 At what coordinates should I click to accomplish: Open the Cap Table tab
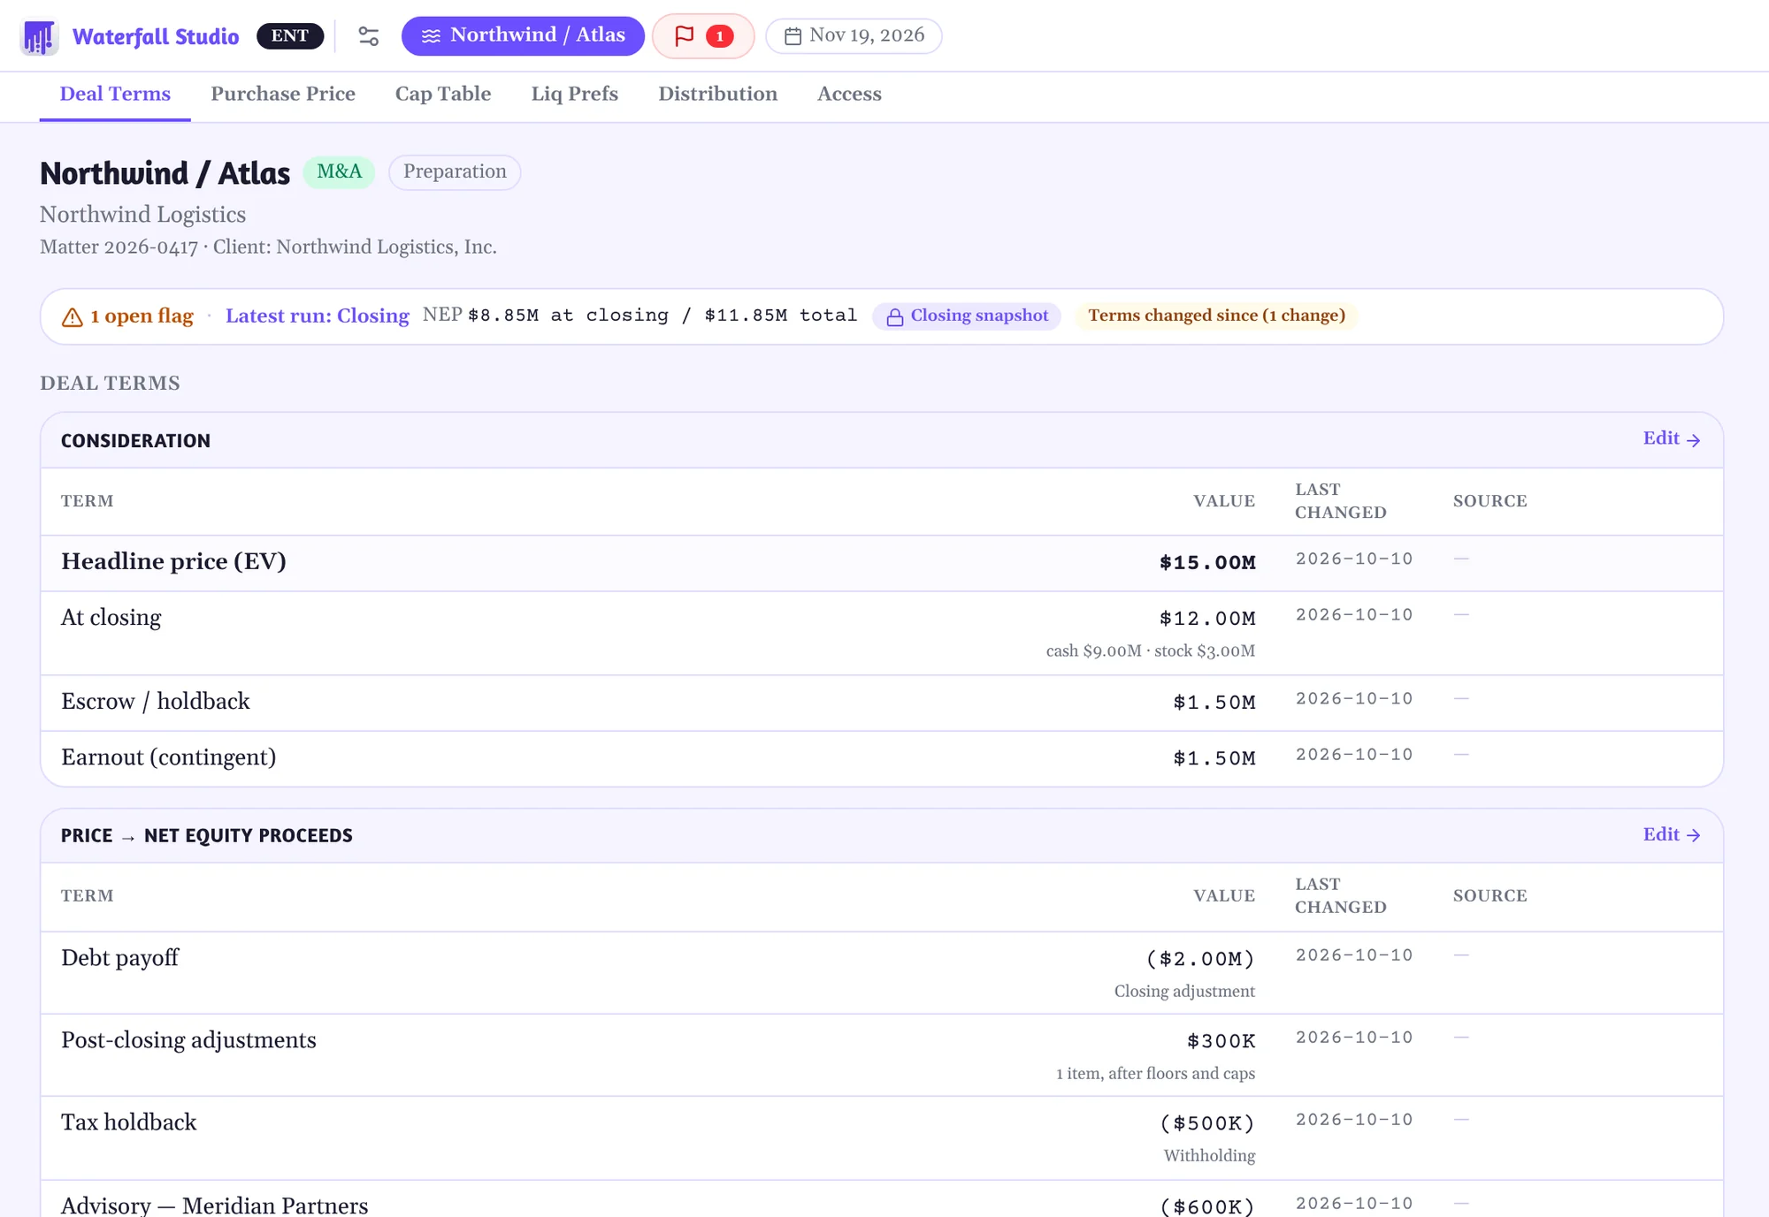click(x=443, y=94)
